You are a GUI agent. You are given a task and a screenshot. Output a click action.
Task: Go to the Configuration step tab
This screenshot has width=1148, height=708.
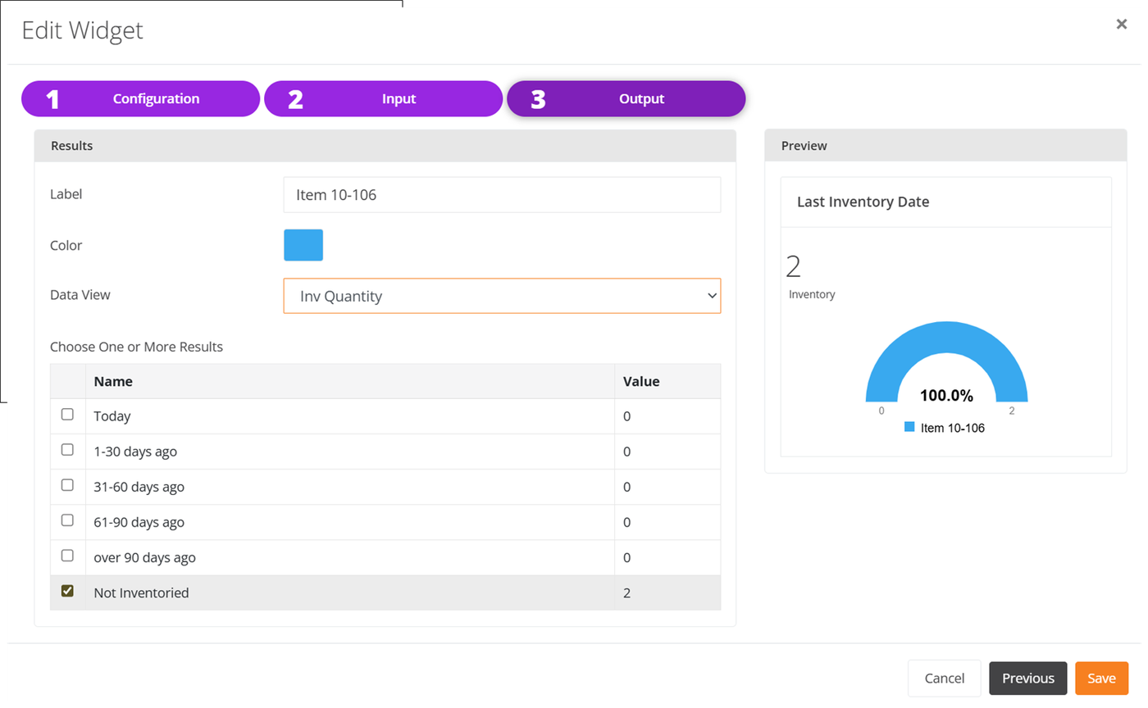click(x=140, y=99)
